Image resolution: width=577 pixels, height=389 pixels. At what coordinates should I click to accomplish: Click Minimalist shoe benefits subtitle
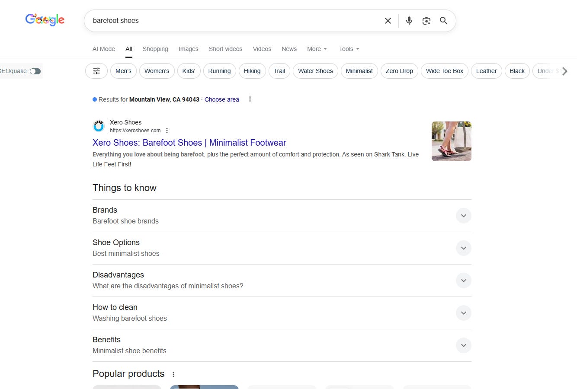pyautogui.click(x=129, y=351)
